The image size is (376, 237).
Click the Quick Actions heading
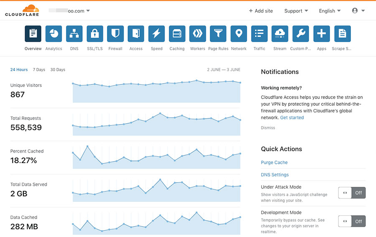tap(281, 149)
